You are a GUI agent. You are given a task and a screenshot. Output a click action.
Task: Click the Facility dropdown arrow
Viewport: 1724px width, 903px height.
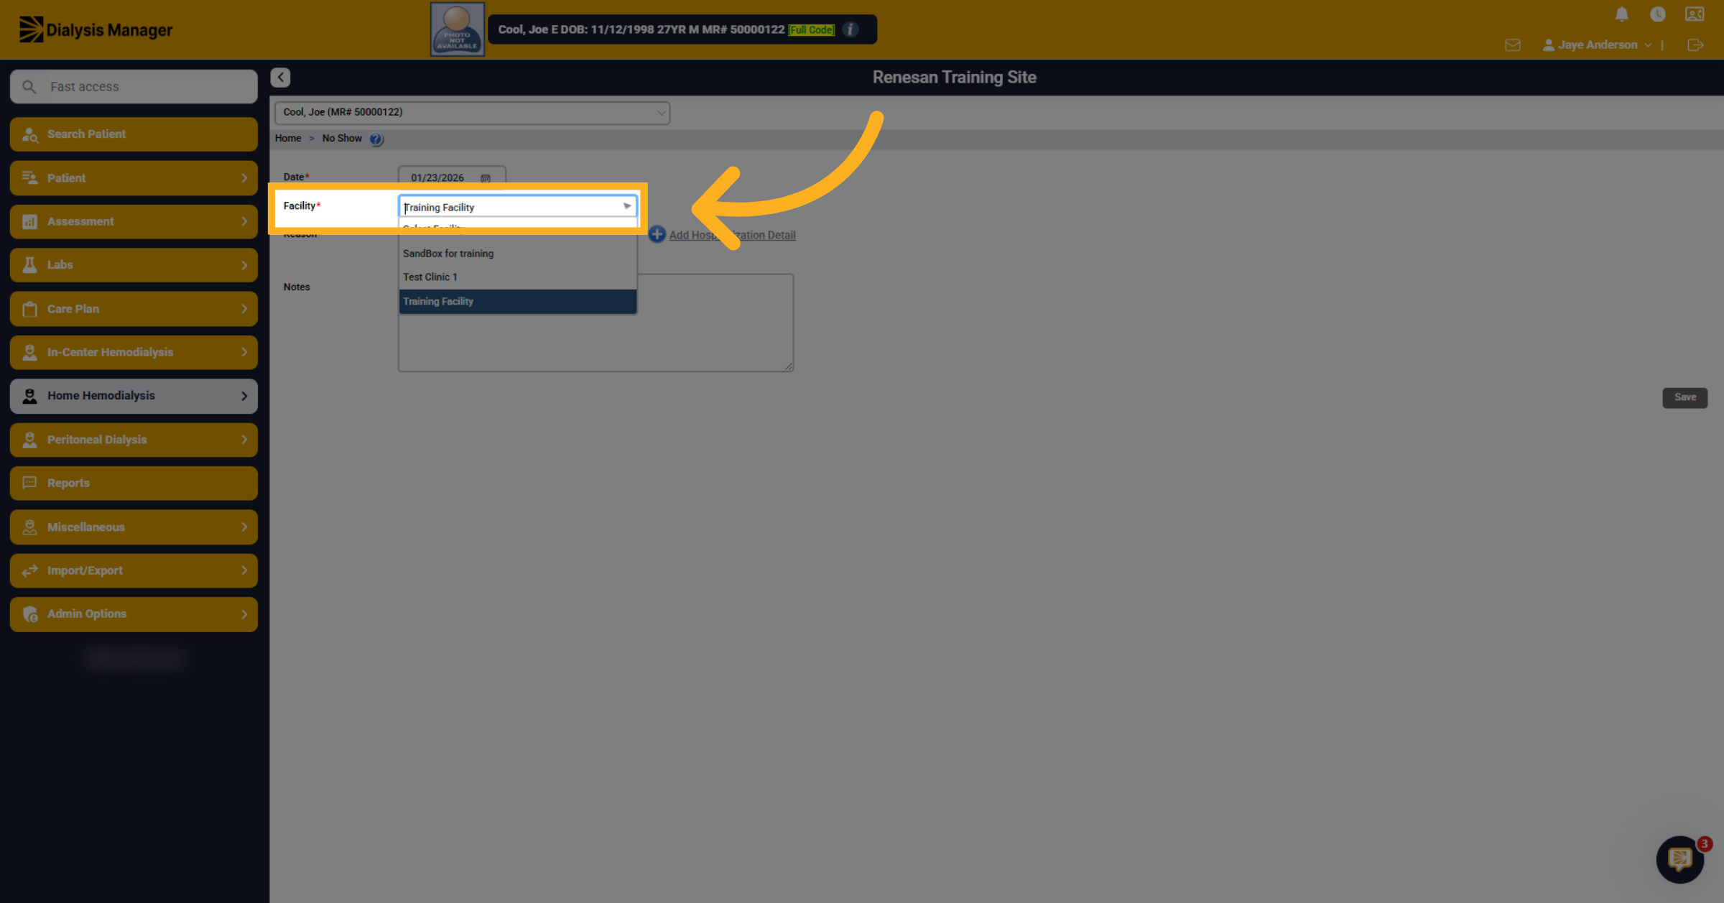pos(627,206)
